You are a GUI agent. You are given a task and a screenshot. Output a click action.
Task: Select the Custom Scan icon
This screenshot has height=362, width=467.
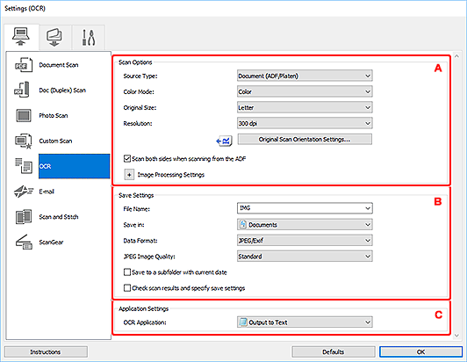point(23,141)
